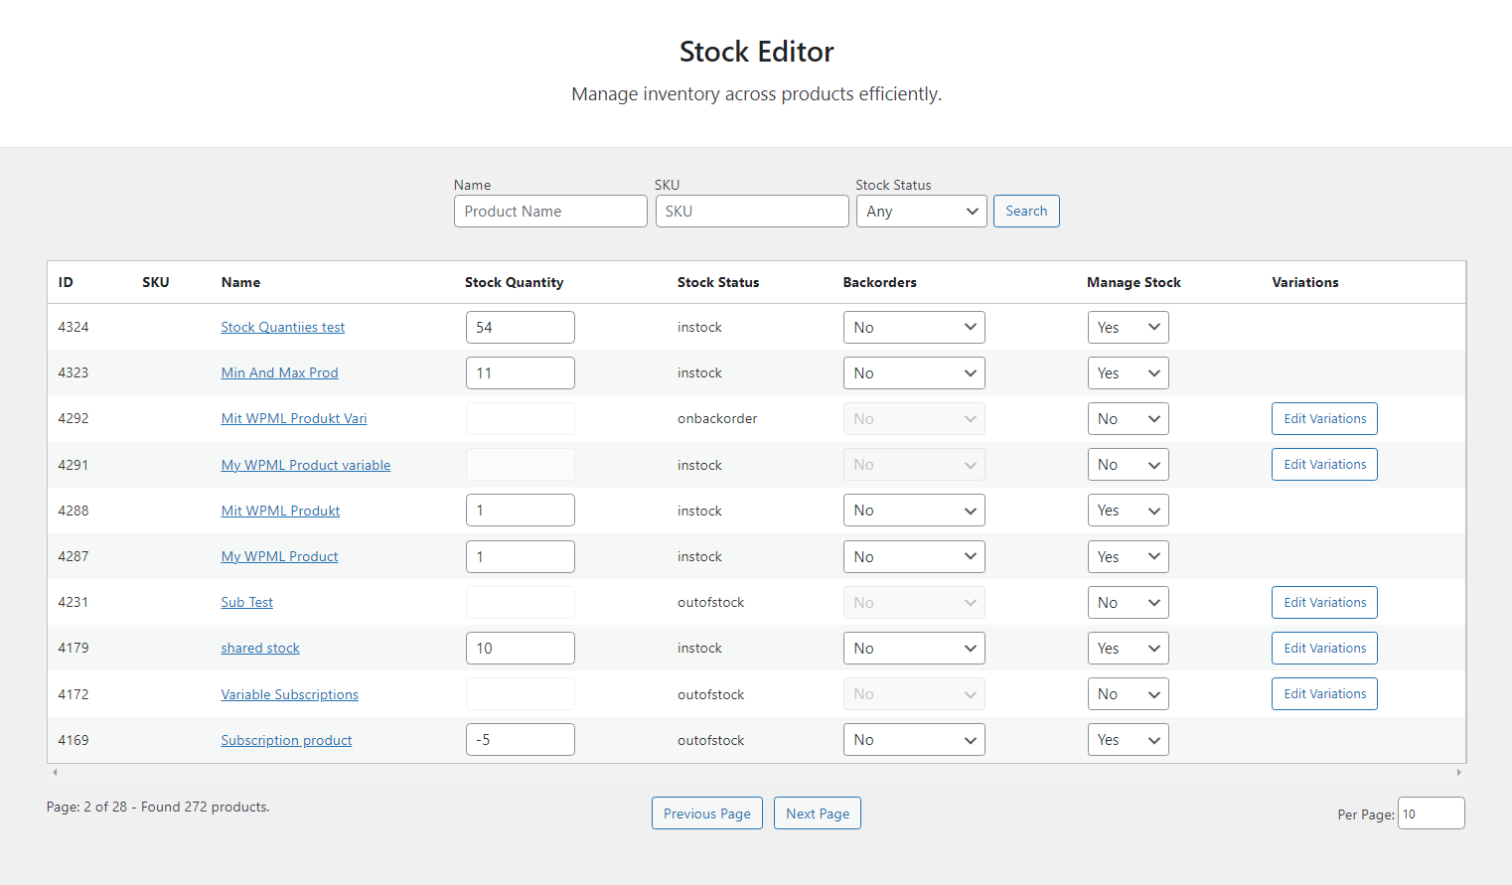
Task: Open the Manage Stock dropdown for Mit WPML Produkt Vari
Action: point(1128,418)
